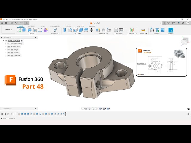Viewport: 191px width, 143px height.
Task: Click the Joint icon in Assemble
Action: [104, 30]
